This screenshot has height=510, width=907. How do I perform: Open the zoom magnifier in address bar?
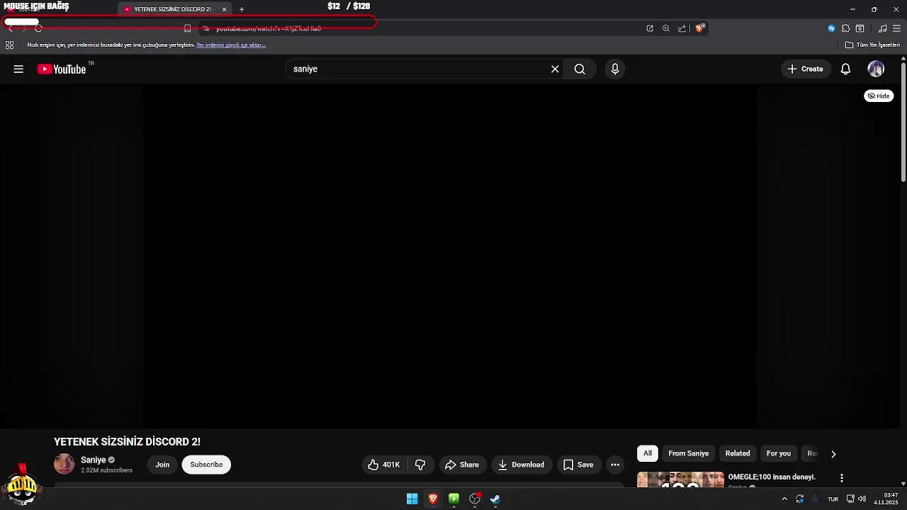tap(666, 28)
